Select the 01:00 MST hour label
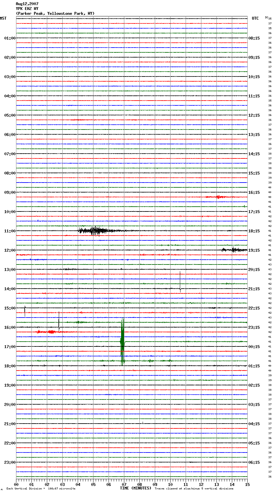This screenshot has height=493, width=273. 10,38
